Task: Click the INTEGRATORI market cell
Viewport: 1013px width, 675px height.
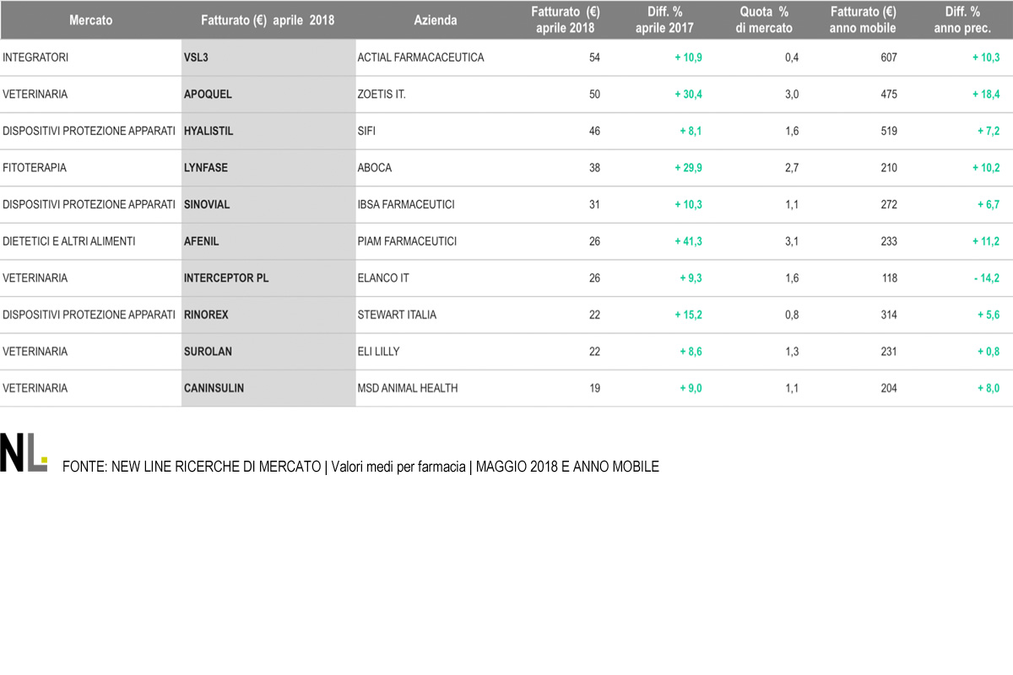Action: (35, 57)
